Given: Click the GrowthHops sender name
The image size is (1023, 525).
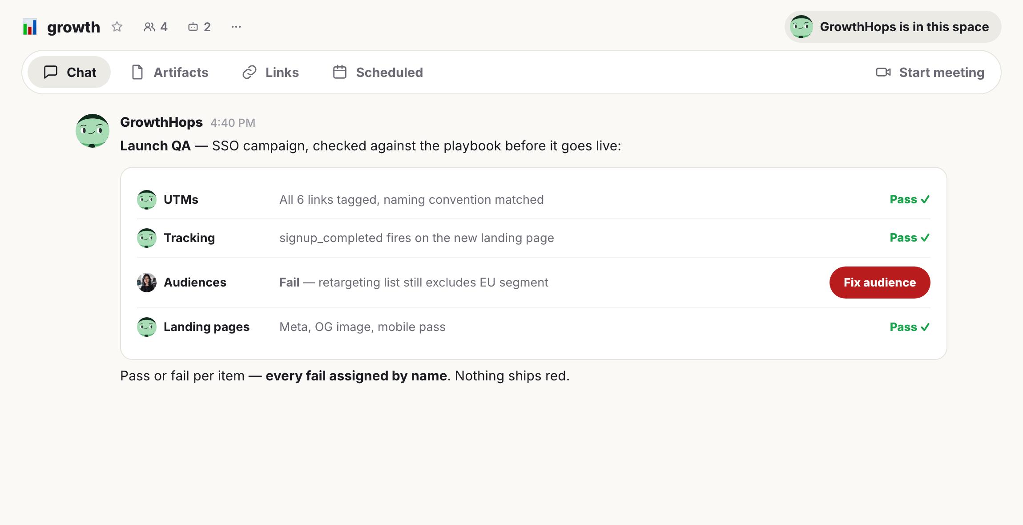Looking at the screenshot, I should click(x=161, y=122).
